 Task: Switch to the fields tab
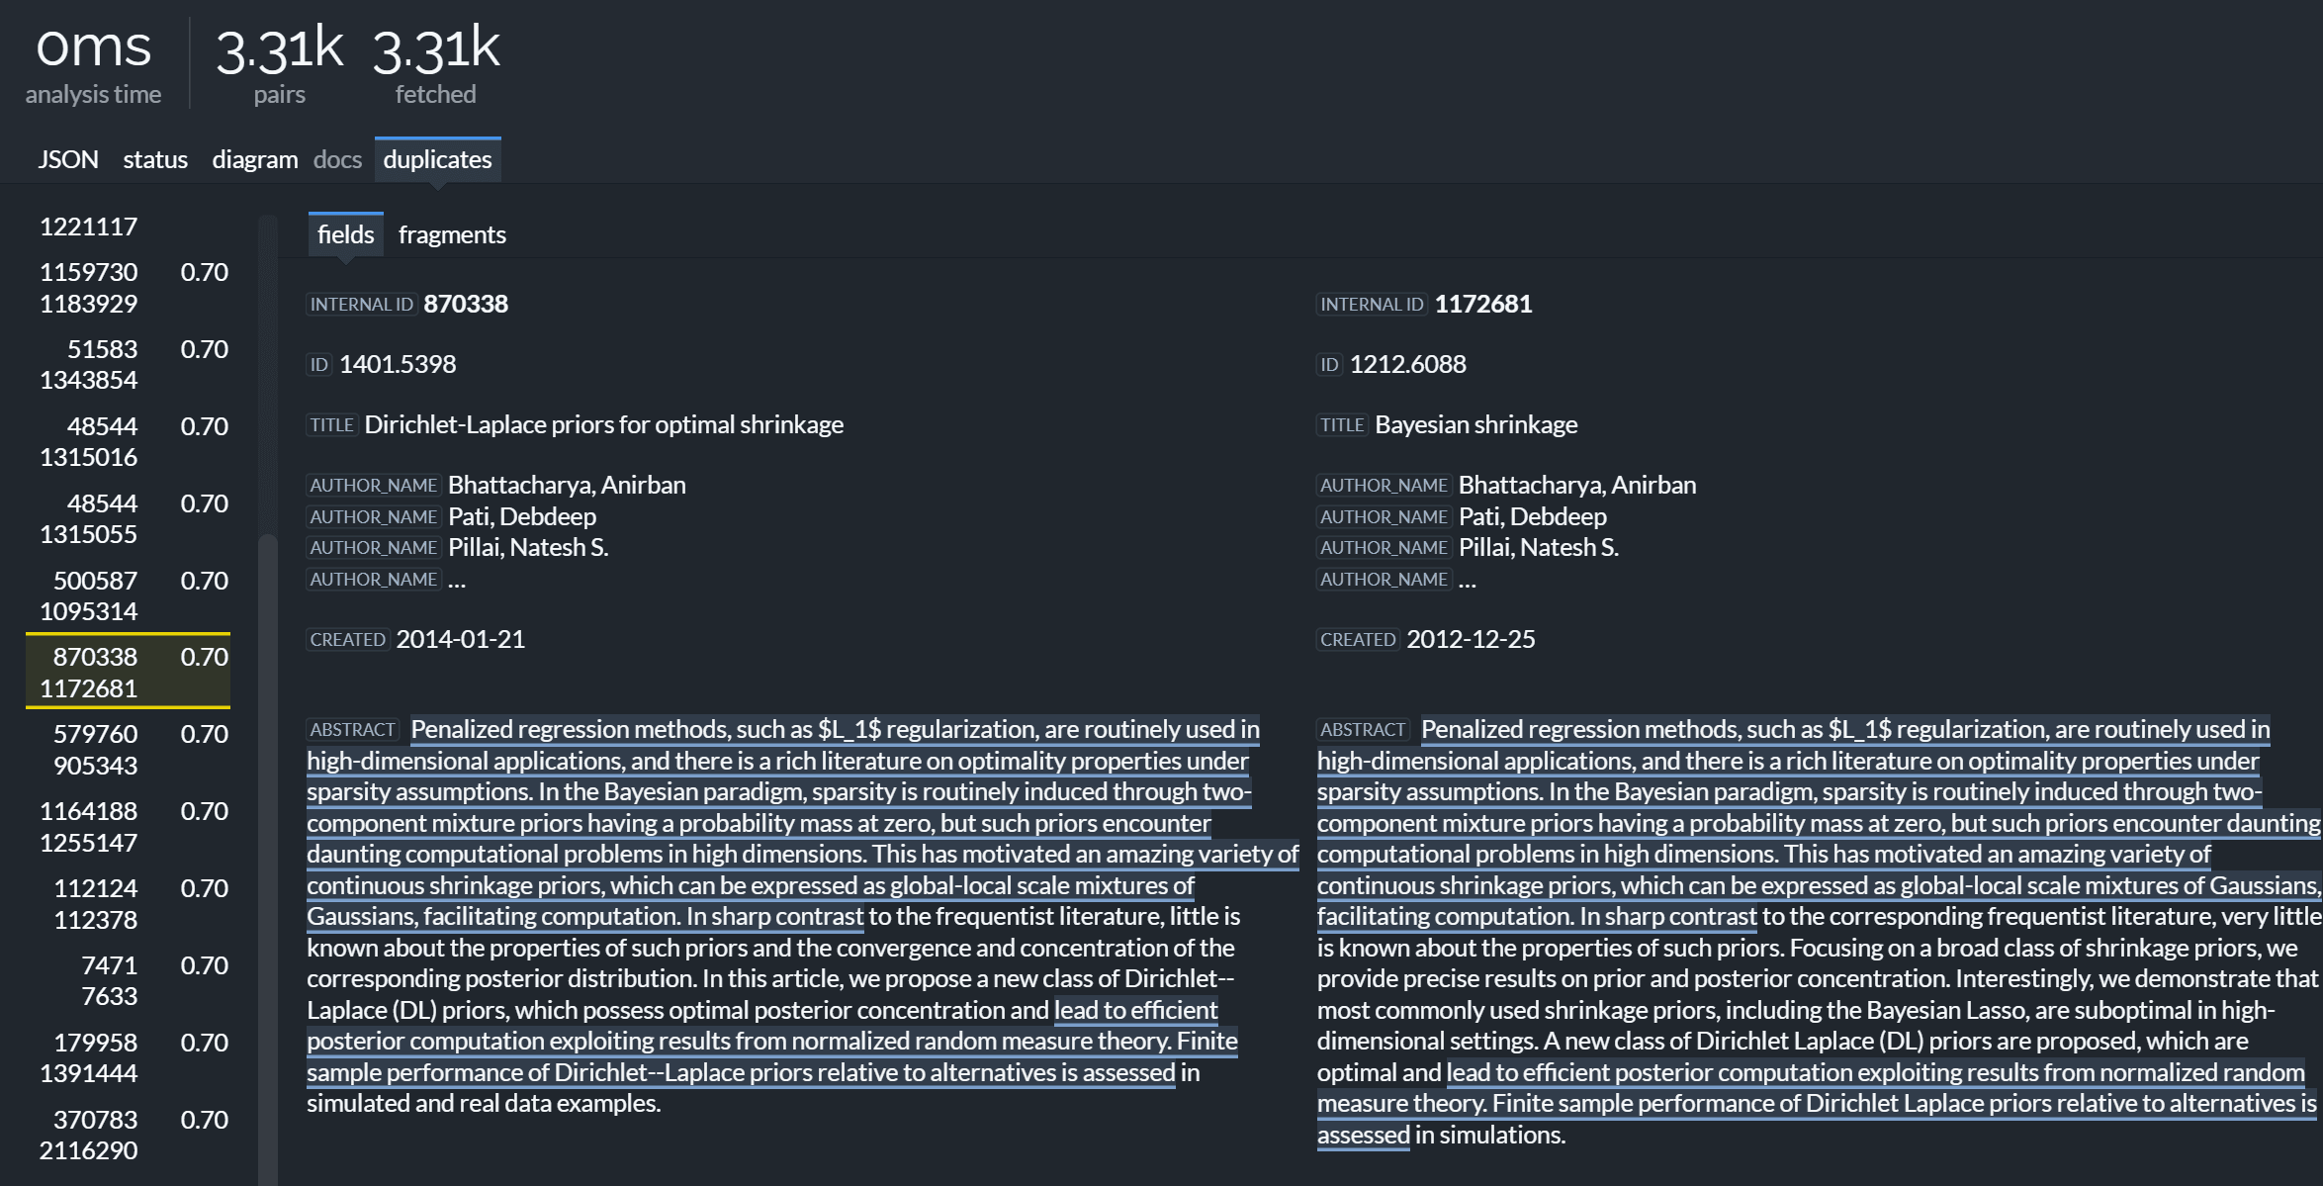[345, 233]
